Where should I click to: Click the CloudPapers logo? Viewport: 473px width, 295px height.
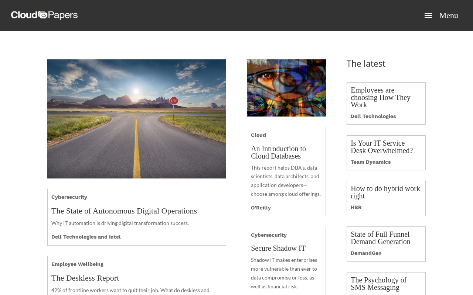[x=44, y=15]
